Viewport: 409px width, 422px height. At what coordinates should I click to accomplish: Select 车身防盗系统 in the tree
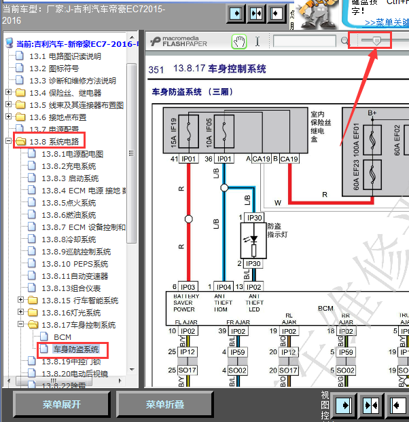tap(76, 349)
